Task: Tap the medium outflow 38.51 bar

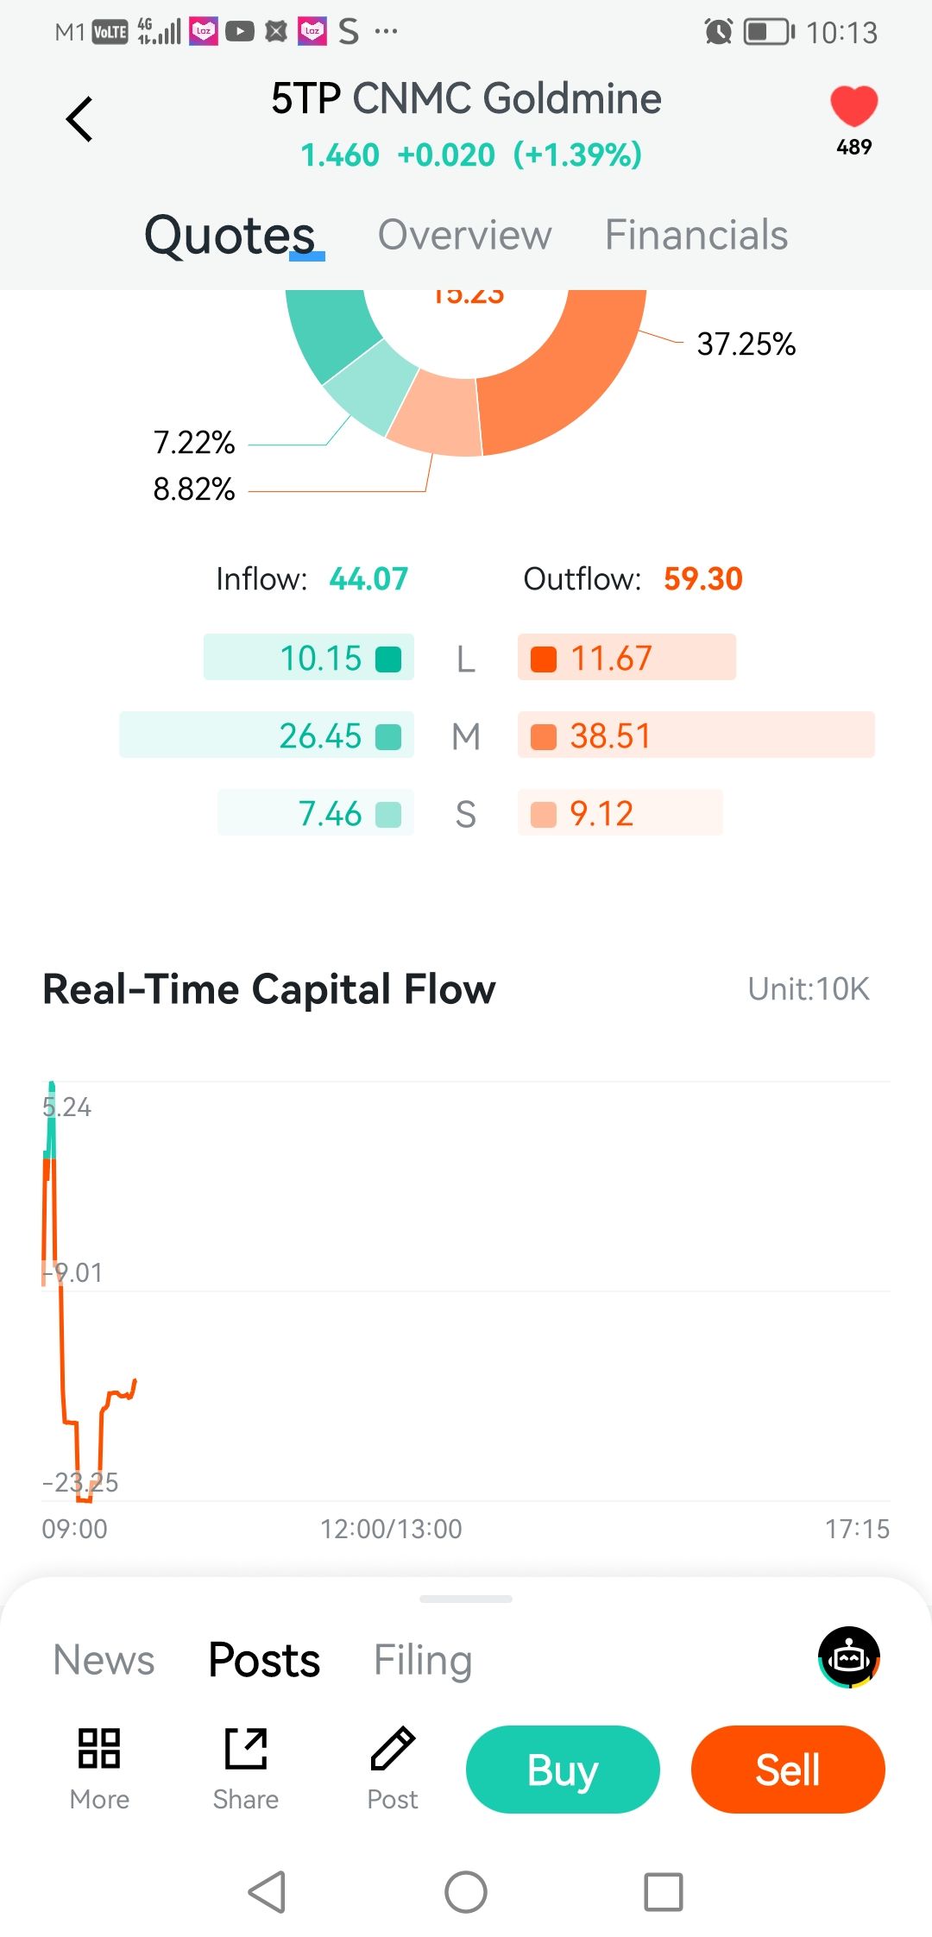Action: tap(696, 735)
